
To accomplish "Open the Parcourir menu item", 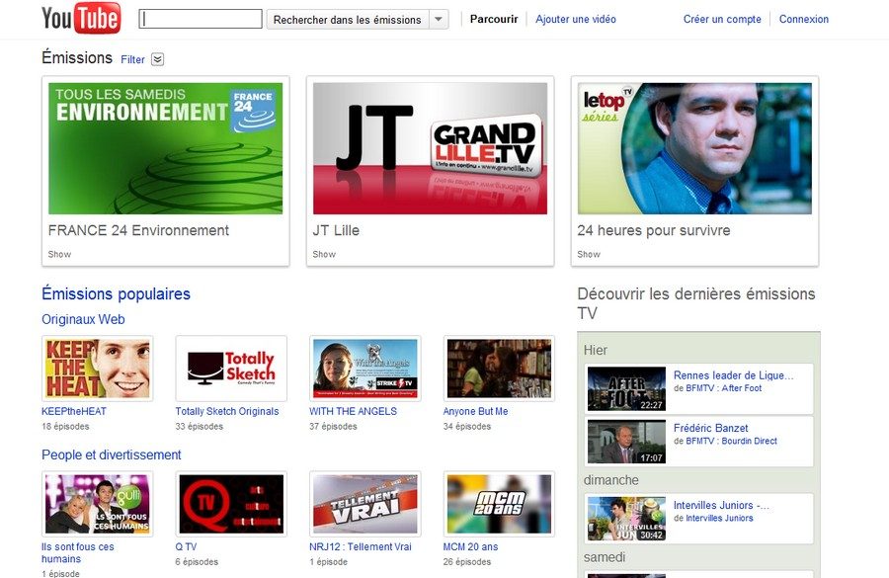I will 494,19.
